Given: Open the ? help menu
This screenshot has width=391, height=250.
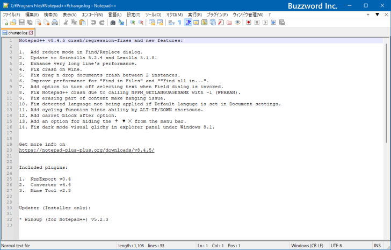Looking at the screenshot, I should coord(269,15).
